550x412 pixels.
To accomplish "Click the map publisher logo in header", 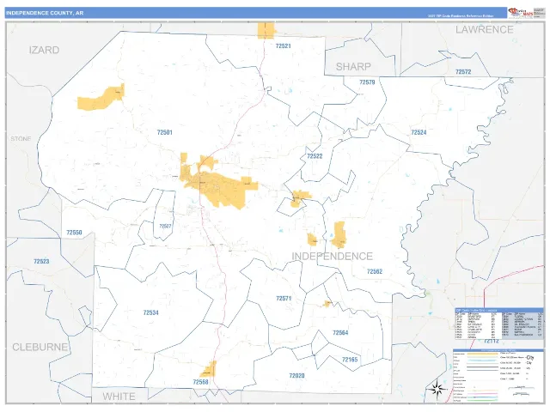I will pos(520,13).
